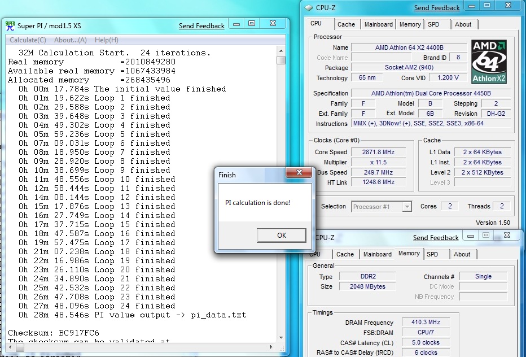Click vertical scrollbar thumb in Super PI

281,60
